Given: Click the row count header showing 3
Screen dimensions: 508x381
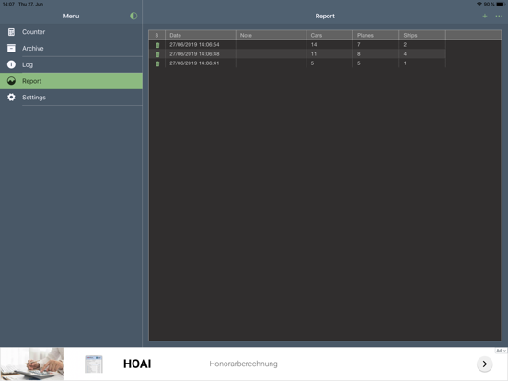Looking at the screenshot, I should (x=156, y=35).
